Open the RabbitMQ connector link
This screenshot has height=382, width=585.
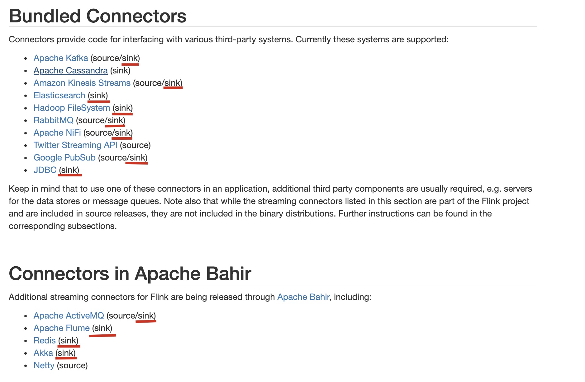(54, 120)
